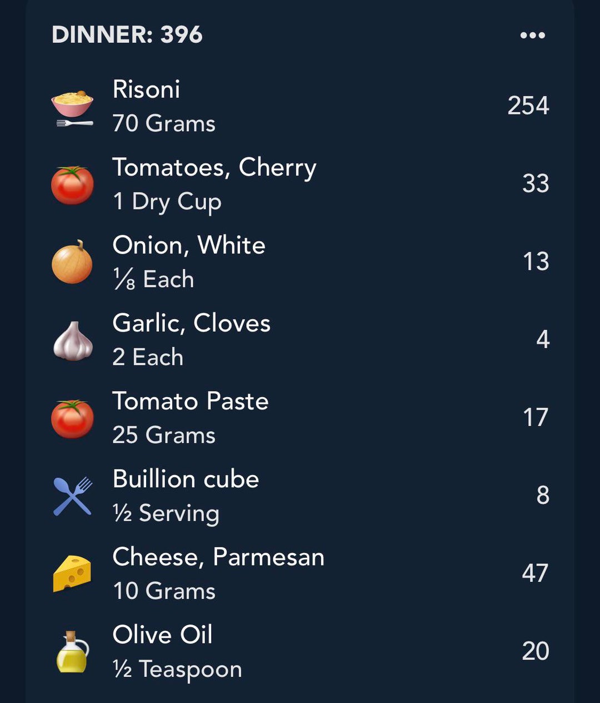600x703 pixels.
Task: Open the Risoni food entry
Action: coord(146,90)
